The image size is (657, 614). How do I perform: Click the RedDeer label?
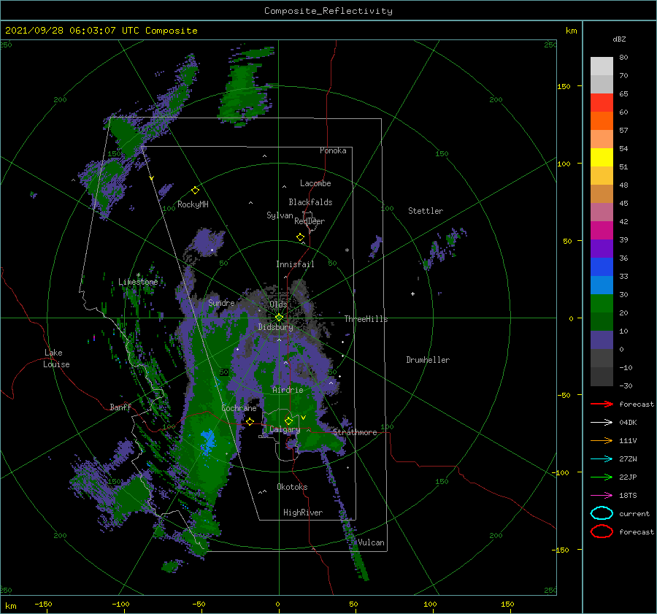310,221
